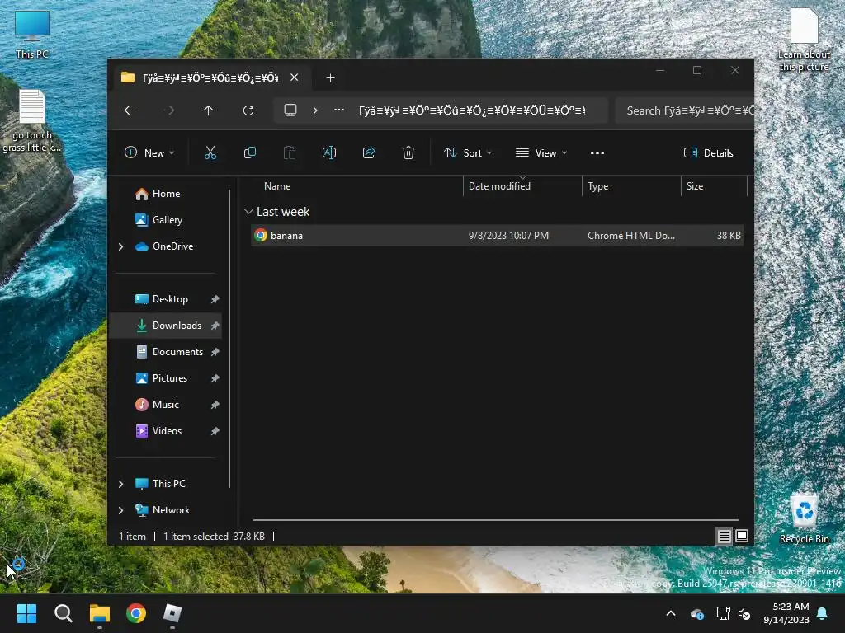This screenshot has width=845, height=633.
Task: Click the Roblox icon in taskbar
Action: tap(172, 613)
